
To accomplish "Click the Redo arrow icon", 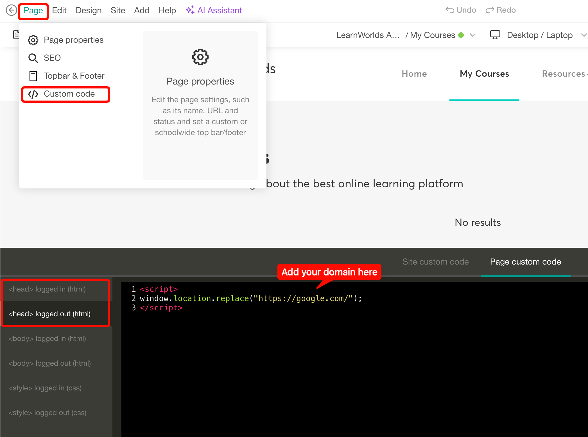I will (x=490, y=10).
